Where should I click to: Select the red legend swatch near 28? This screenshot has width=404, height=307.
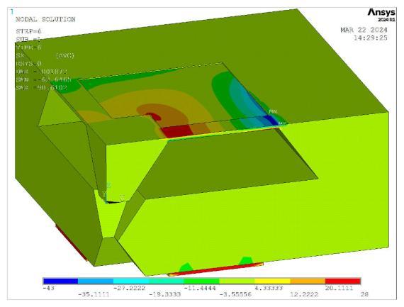[343, 281]
